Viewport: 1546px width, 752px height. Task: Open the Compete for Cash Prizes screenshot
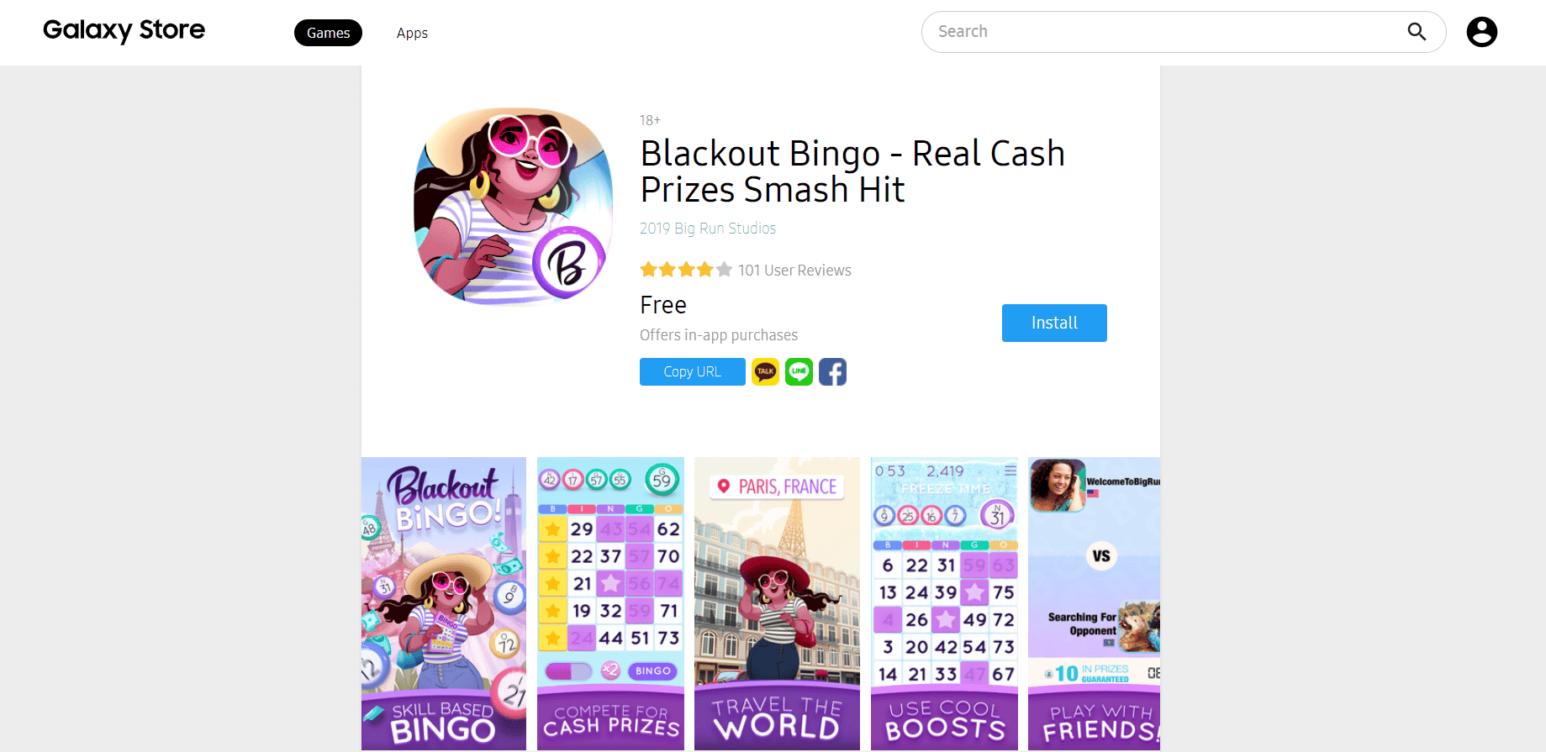click(610, 603)
